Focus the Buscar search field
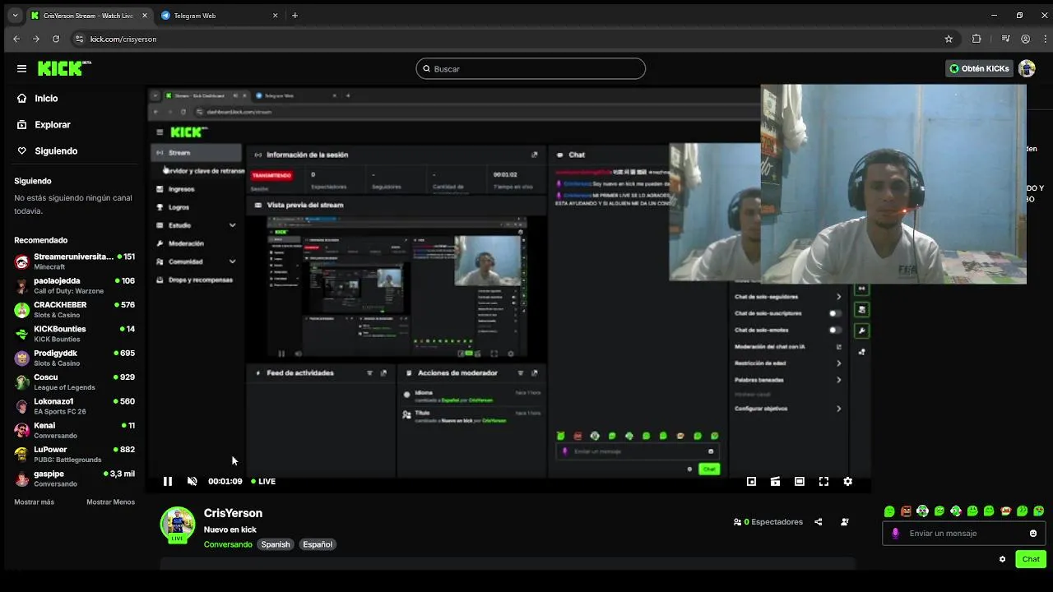1053x592 pixels. coord(531,69)
